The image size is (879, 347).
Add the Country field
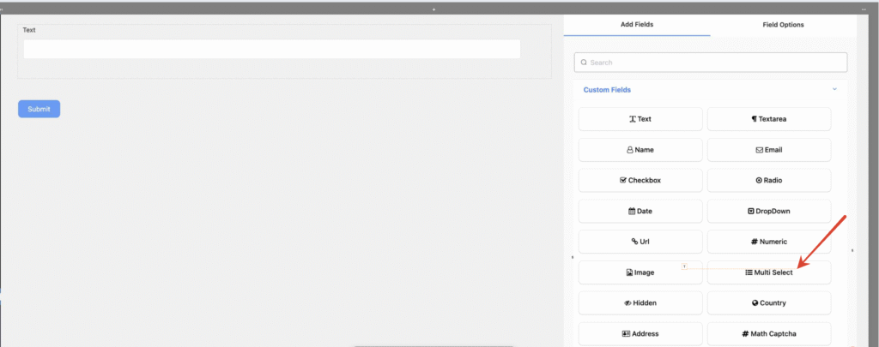pyautogui.click(x=768, y=303)
